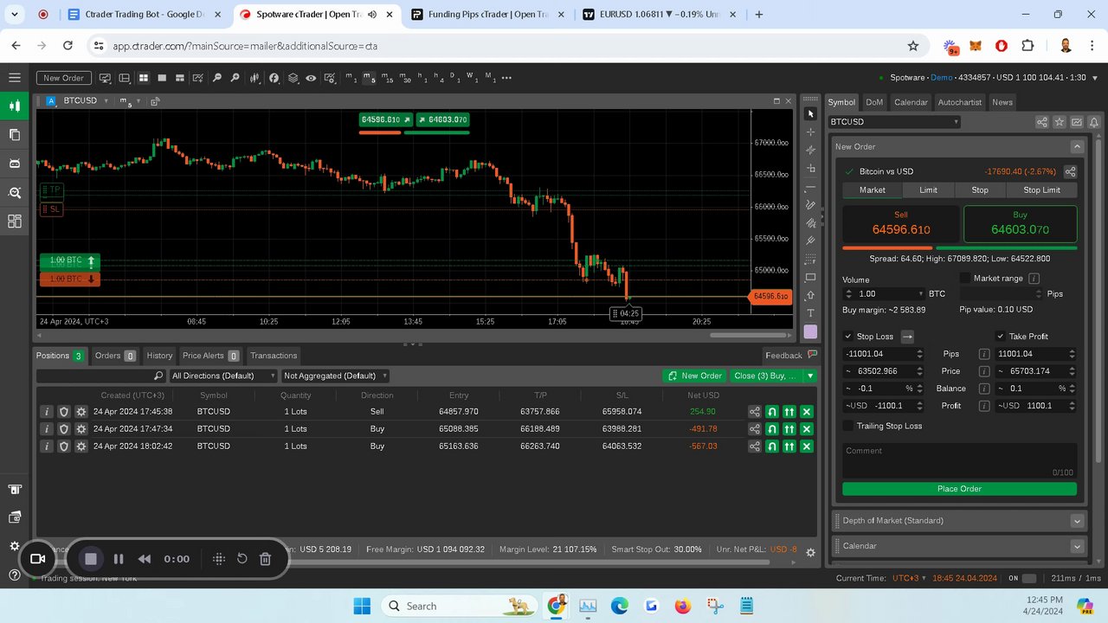Share the BTCUSD symbol from panel header

pos(1042,122)
